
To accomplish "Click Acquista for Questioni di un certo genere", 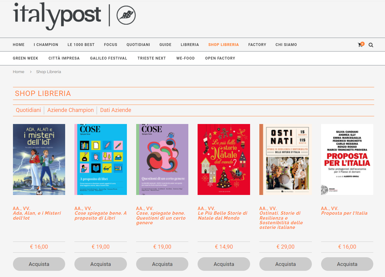I will tap(162, 264).
